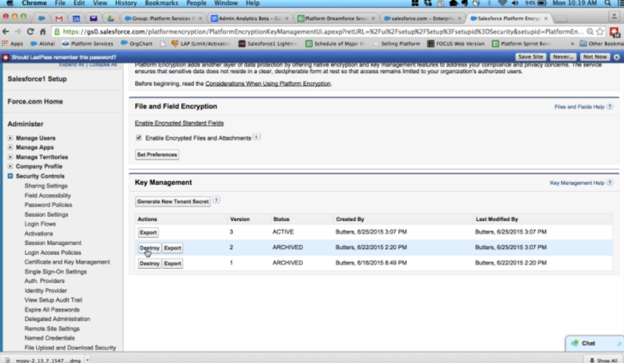
Task: Switch to salesforce.com – Enterprise tab
Action: click(x=422, y=18)
